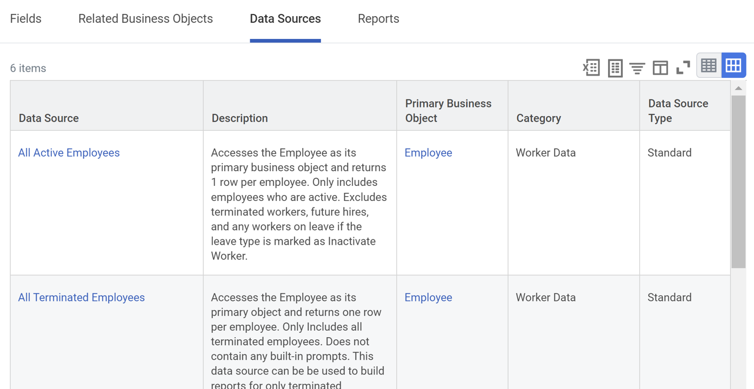Screen dimensions: 754x389
Task: Open the export to worksheet icon
Action: 615,68
